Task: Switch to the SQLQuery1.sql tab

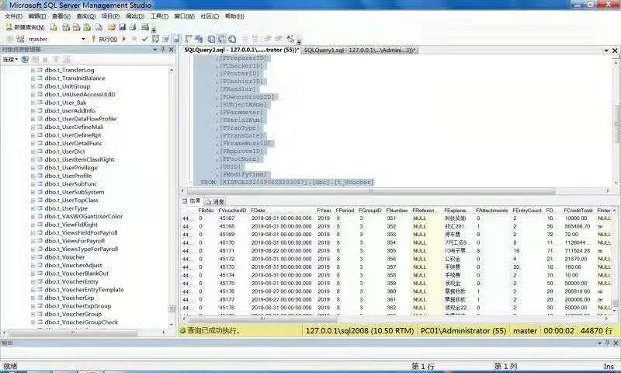Action: (x=359, y=50)
